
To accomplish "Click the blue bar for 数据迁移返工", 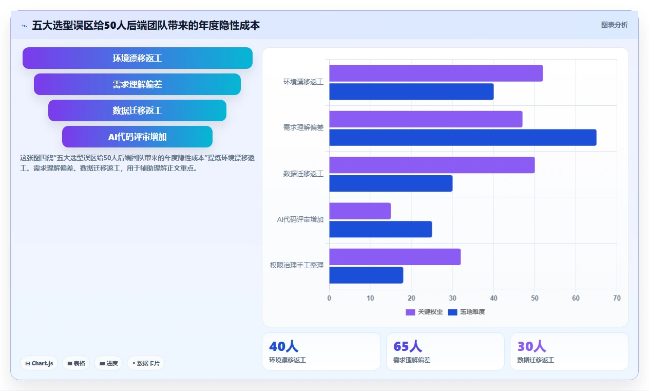I will [x=391, y=183].
